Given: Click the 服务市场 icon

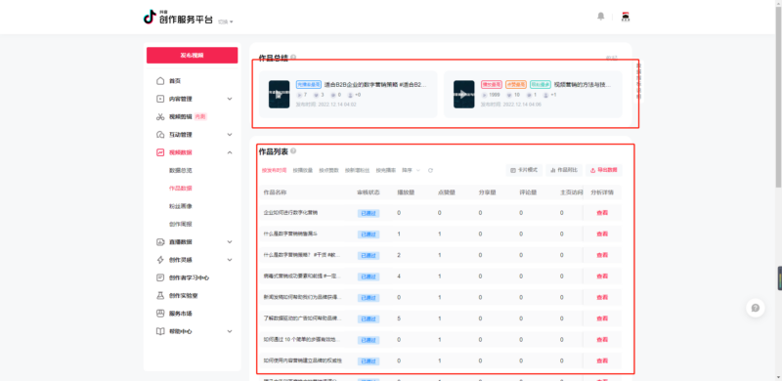Looking at the screenshot, I should pos(160,314).
